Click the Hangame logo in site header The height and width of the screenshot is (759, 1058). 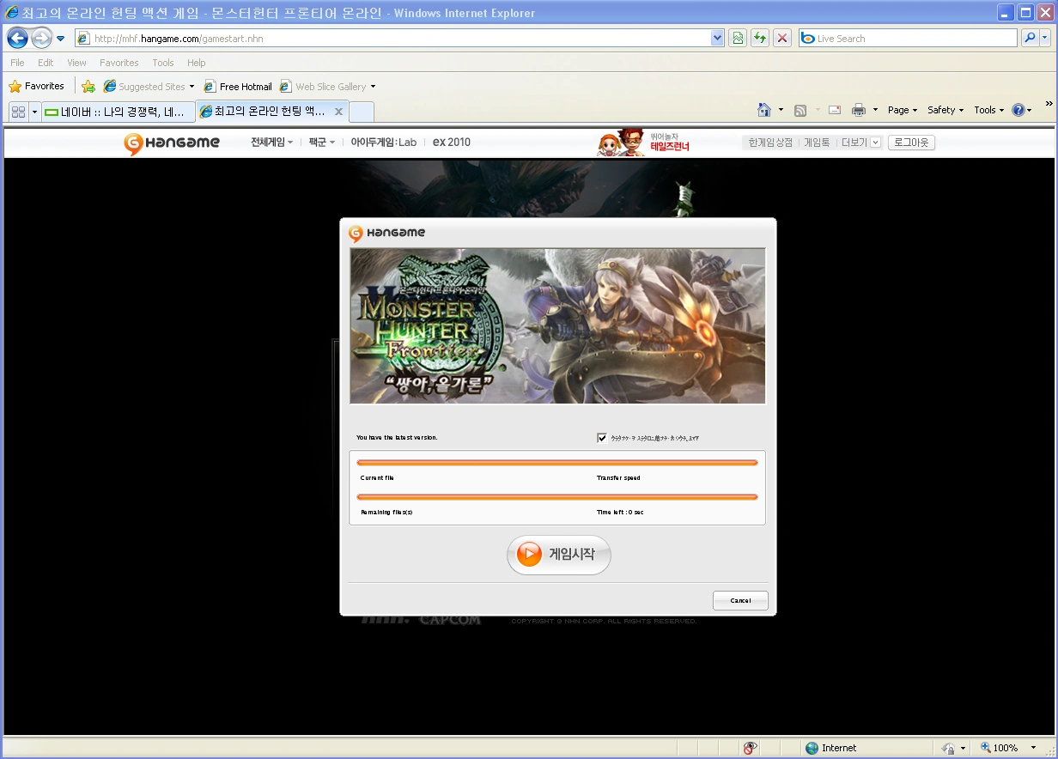click(172, 143)
